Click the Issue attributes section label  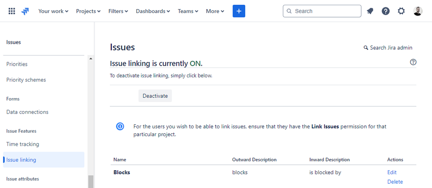coord(22,179)
